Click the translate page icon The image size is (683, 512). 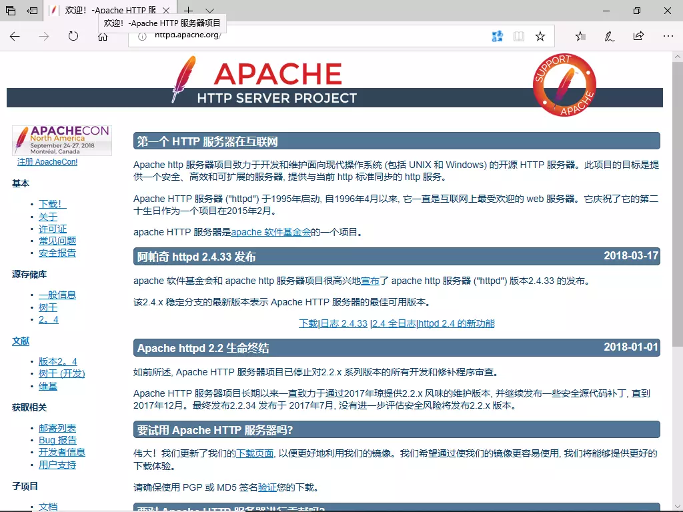point(497,36)
